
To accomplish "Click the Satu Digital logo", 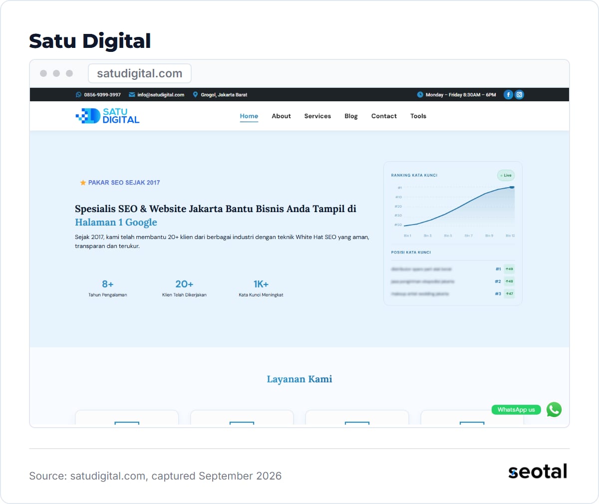I will 107,116.
